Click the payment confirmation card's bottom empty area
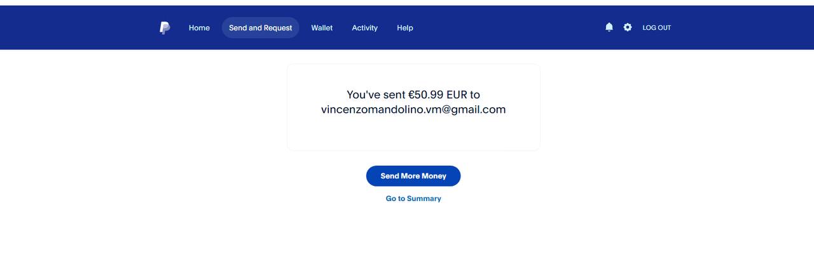This screenshot has width=814, height=276. 413,135
